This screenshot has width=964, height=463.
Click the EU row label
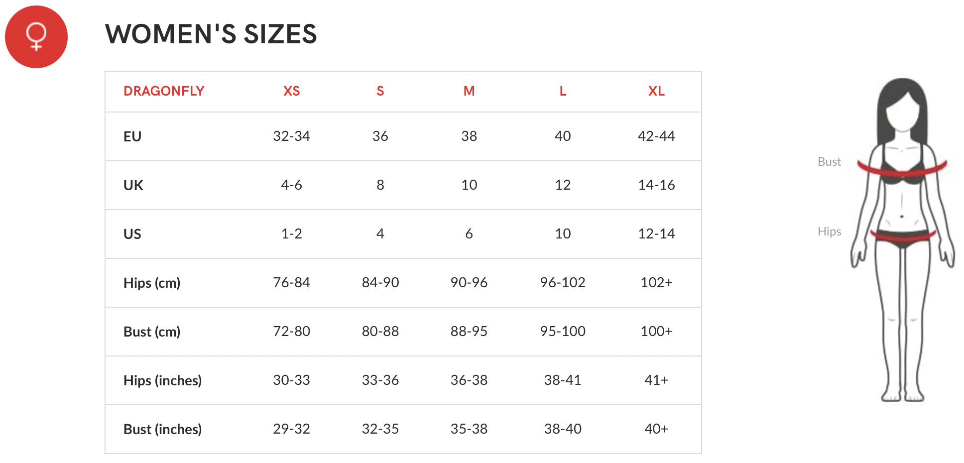pos(132,136)
